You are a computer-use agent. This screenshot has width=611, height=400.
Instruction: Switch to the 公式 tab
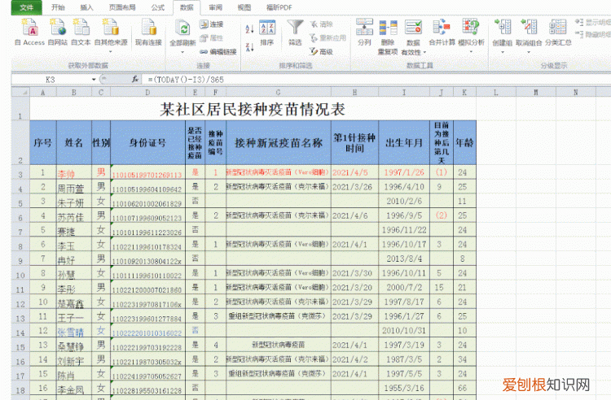pos(158,7)
